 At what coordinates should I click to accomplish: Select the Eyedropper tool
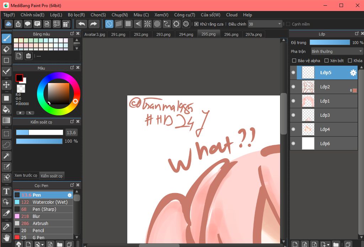(x=6, y=227)
